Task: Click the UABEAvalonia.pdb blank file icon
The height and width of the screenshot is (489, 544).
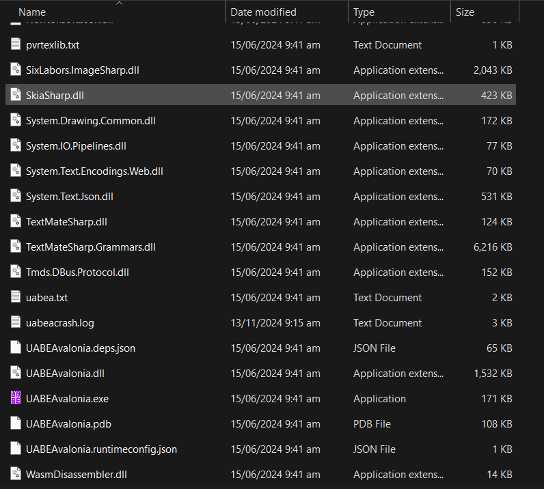Action: pos(16,423)
